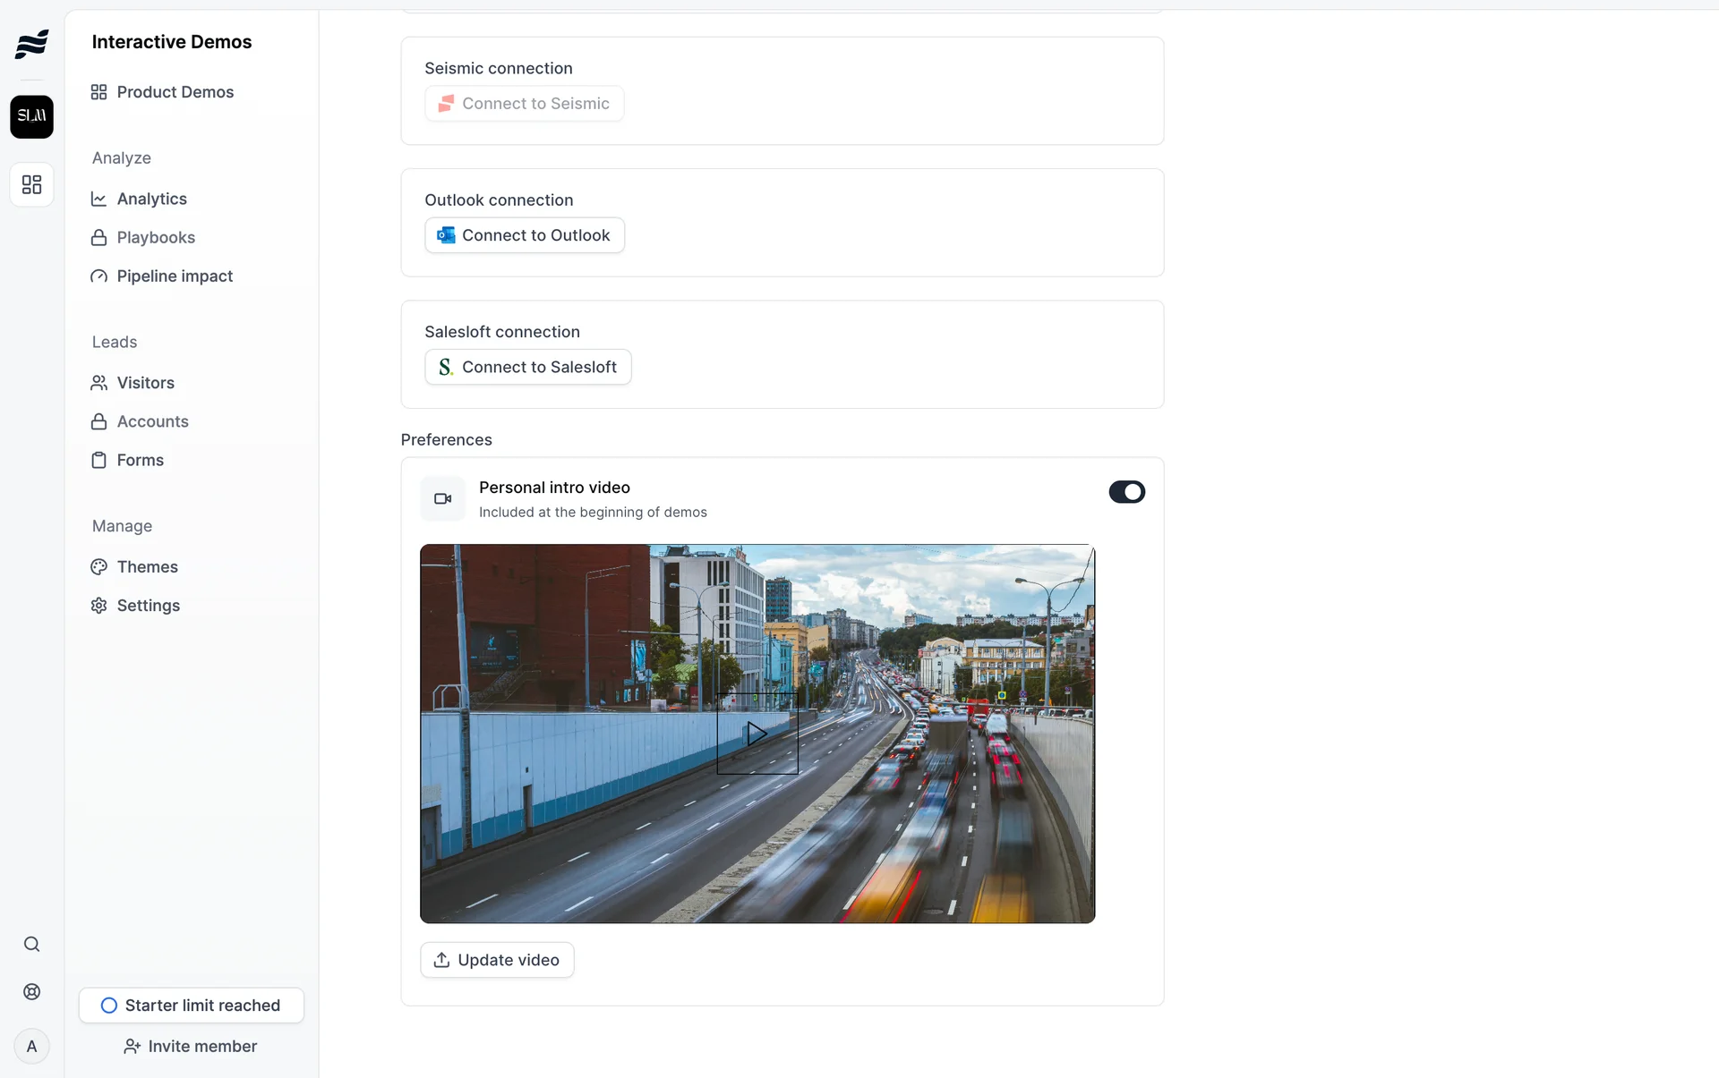Disable the Personal intro video toggle
Image resolution: width=1719 pixels, height=1078 pixels.
pyautogui.click(x=1126, y=492)
